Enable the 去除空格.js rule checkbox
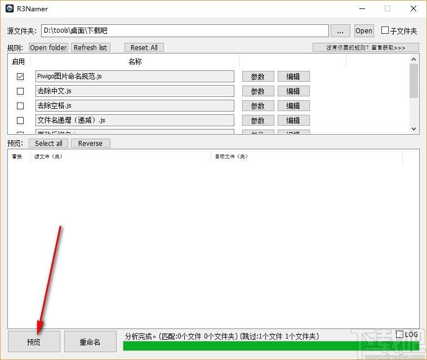The image size is (427, 360). pos(20,106)
